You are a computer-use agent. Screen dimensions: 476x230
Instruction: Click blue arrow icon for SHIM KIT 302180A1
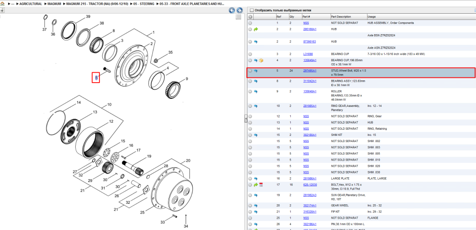(x=256, y=135)
